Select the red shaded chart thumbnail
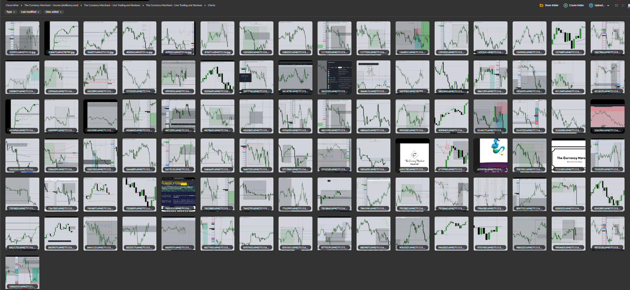Viewport: 630px width, 290px height. click(x=608, y=116)
